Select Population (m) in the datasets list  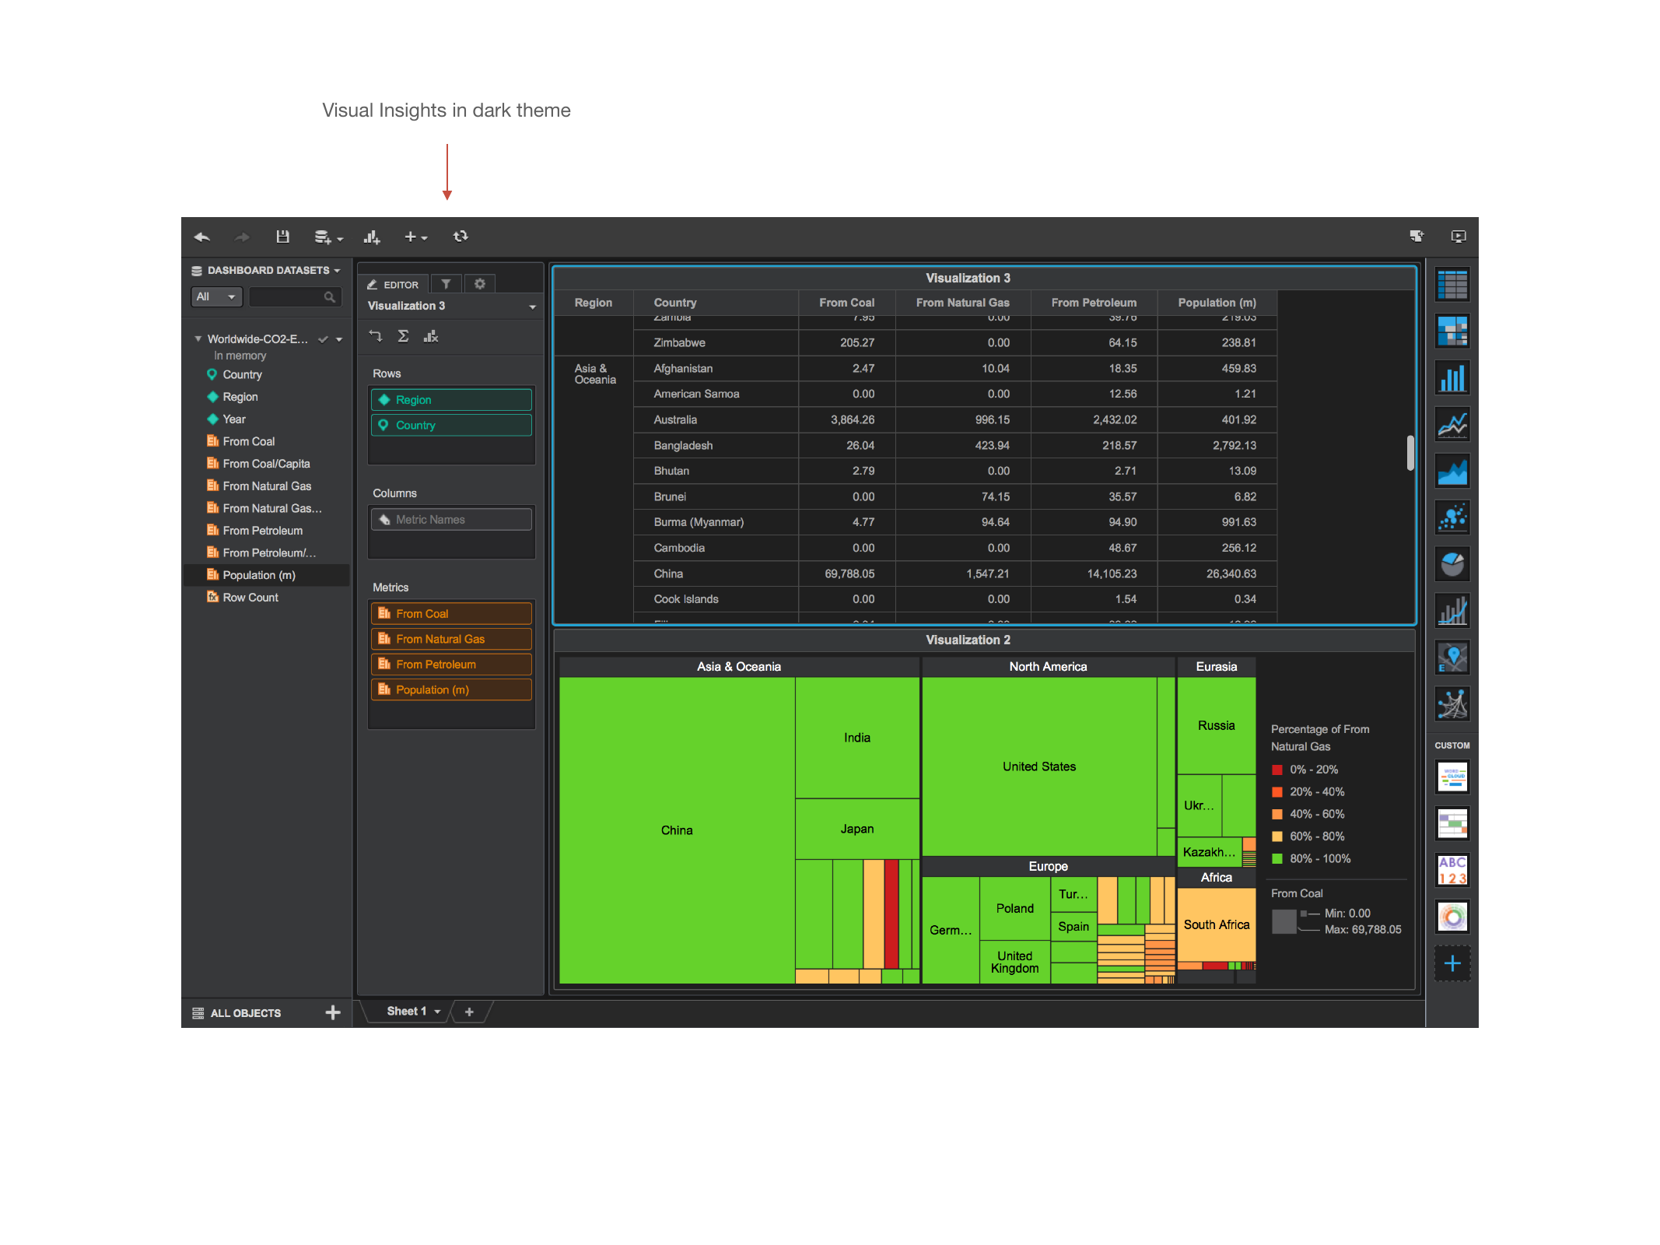[x=267, y=575]
